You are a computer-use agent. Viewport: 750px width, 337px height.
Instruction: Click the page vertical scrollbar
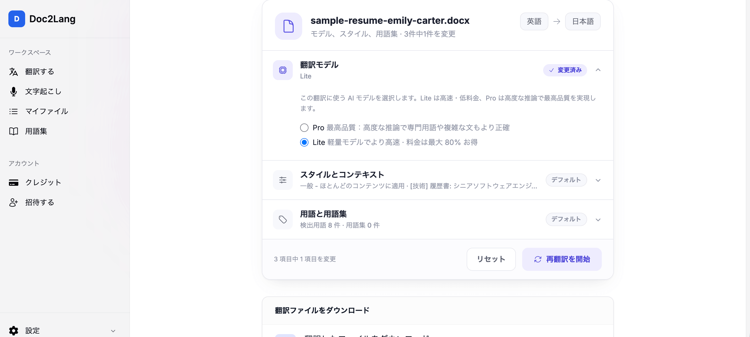pyautogui.click(x=748, y=168)
